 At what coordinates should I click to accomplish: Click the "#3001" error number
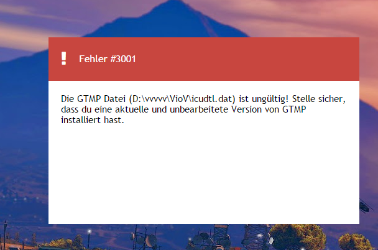point(123,59)
